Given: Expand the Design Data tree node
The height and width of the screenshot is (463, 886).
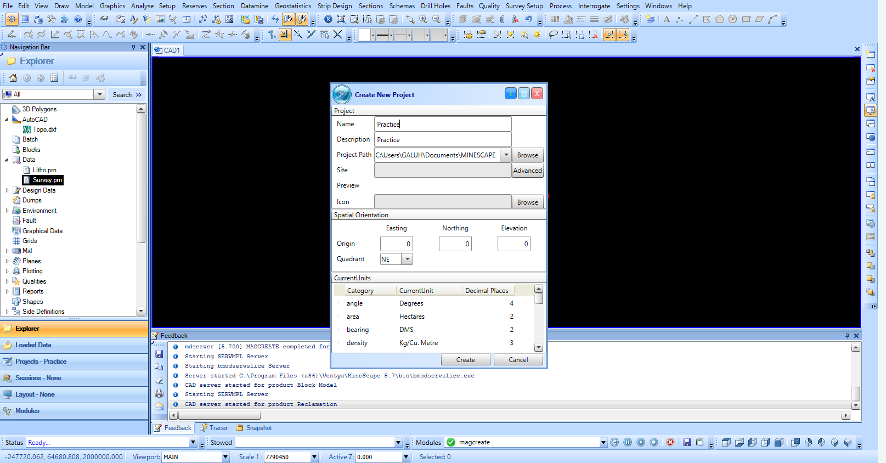Looking at the screenshot, I should tap(7, 190).
